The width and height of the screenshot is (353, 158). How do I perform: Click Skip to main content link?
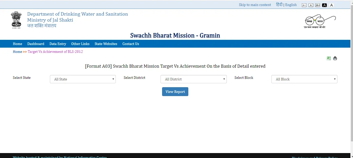tap(255, 5)
